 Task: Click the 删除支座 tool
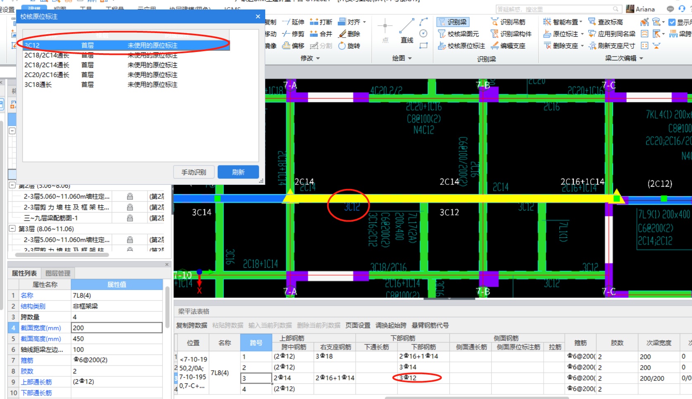coord(561,46)
